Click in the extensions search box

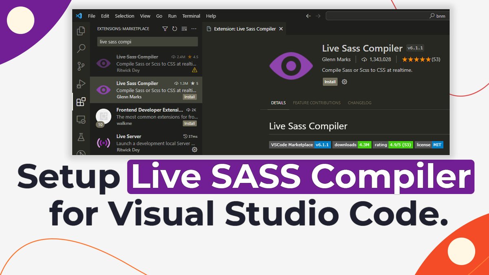pos(148,42)
